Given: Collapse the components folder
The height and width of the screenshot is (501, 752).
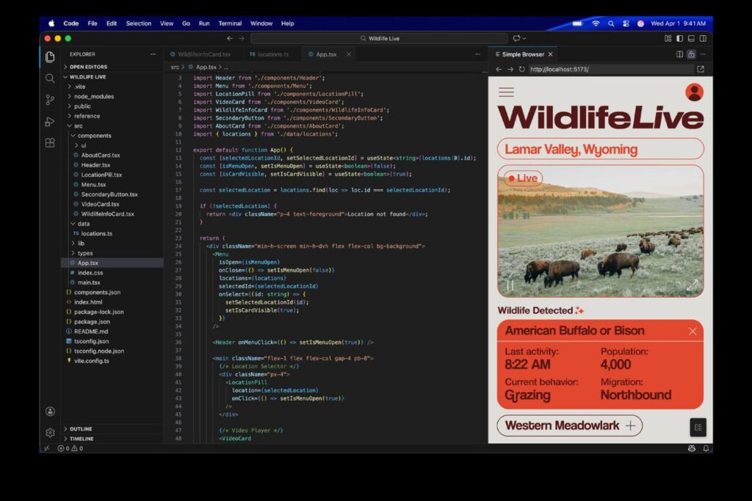Looking at the screenshot, I should tap(94, 136).
